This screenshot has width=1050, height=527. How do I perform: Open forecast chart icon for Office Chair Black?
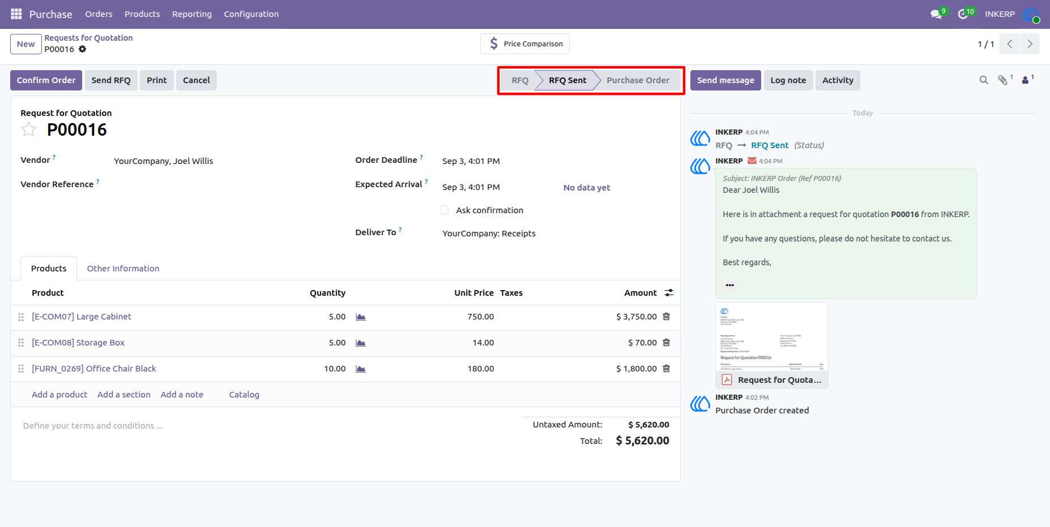(x=361, y=369)
